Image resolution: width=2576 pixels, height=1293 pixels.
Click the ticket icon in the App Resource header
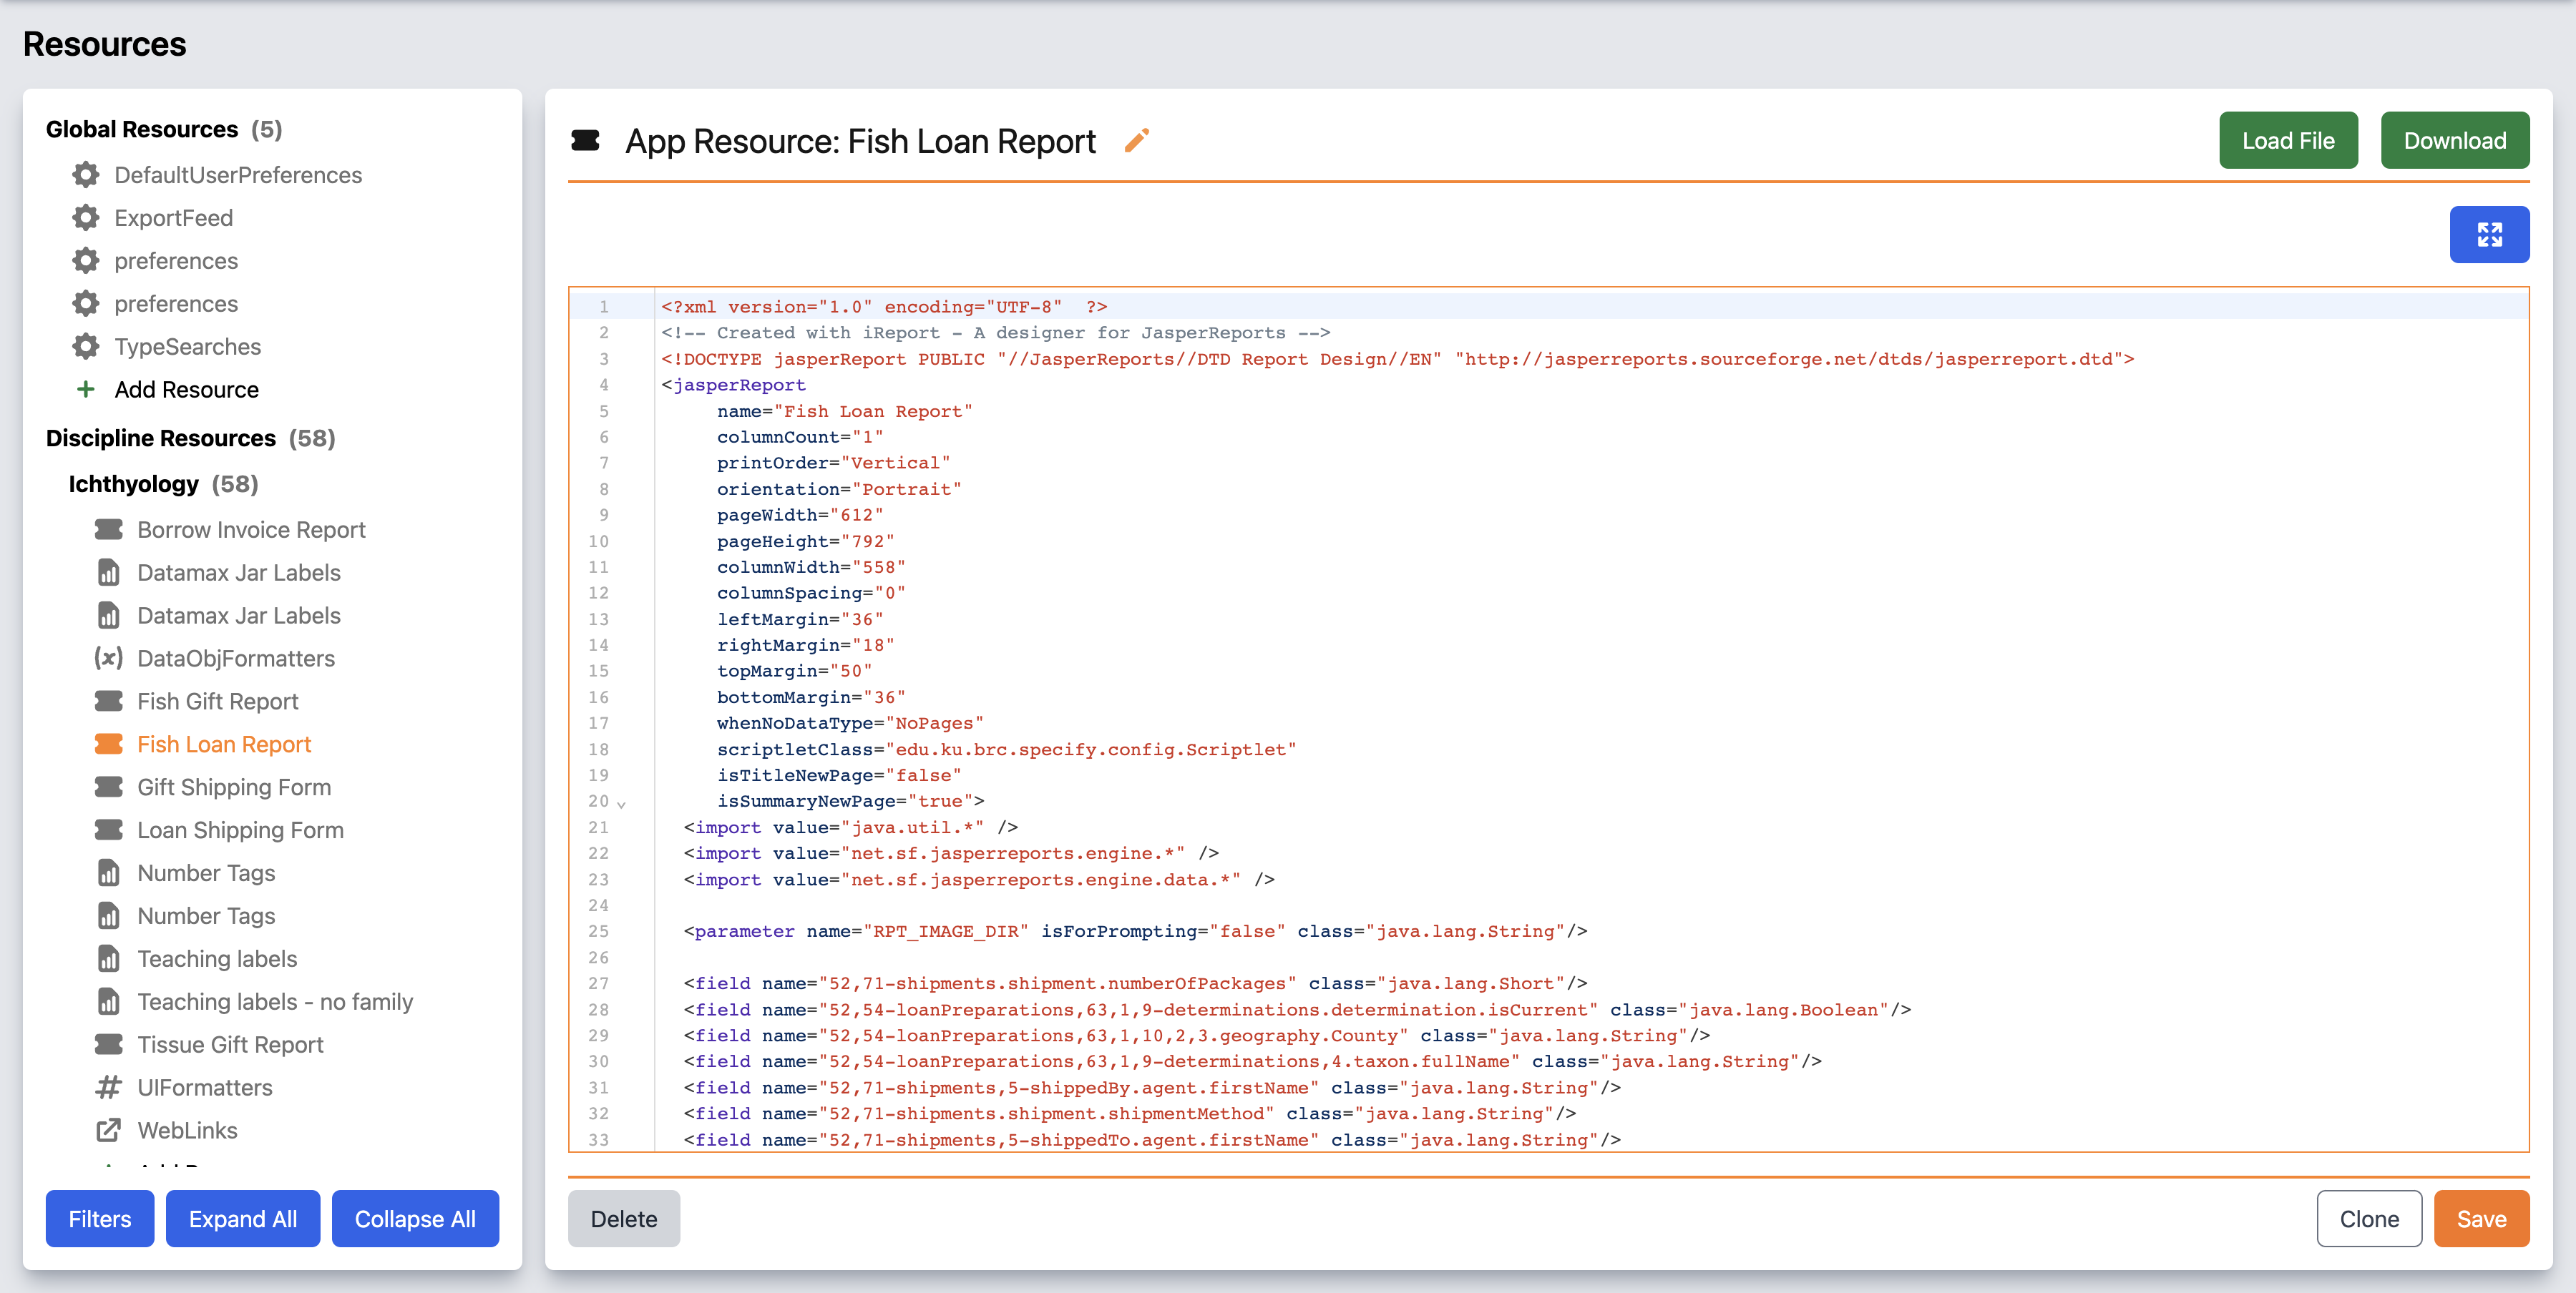tap(585, 141)
